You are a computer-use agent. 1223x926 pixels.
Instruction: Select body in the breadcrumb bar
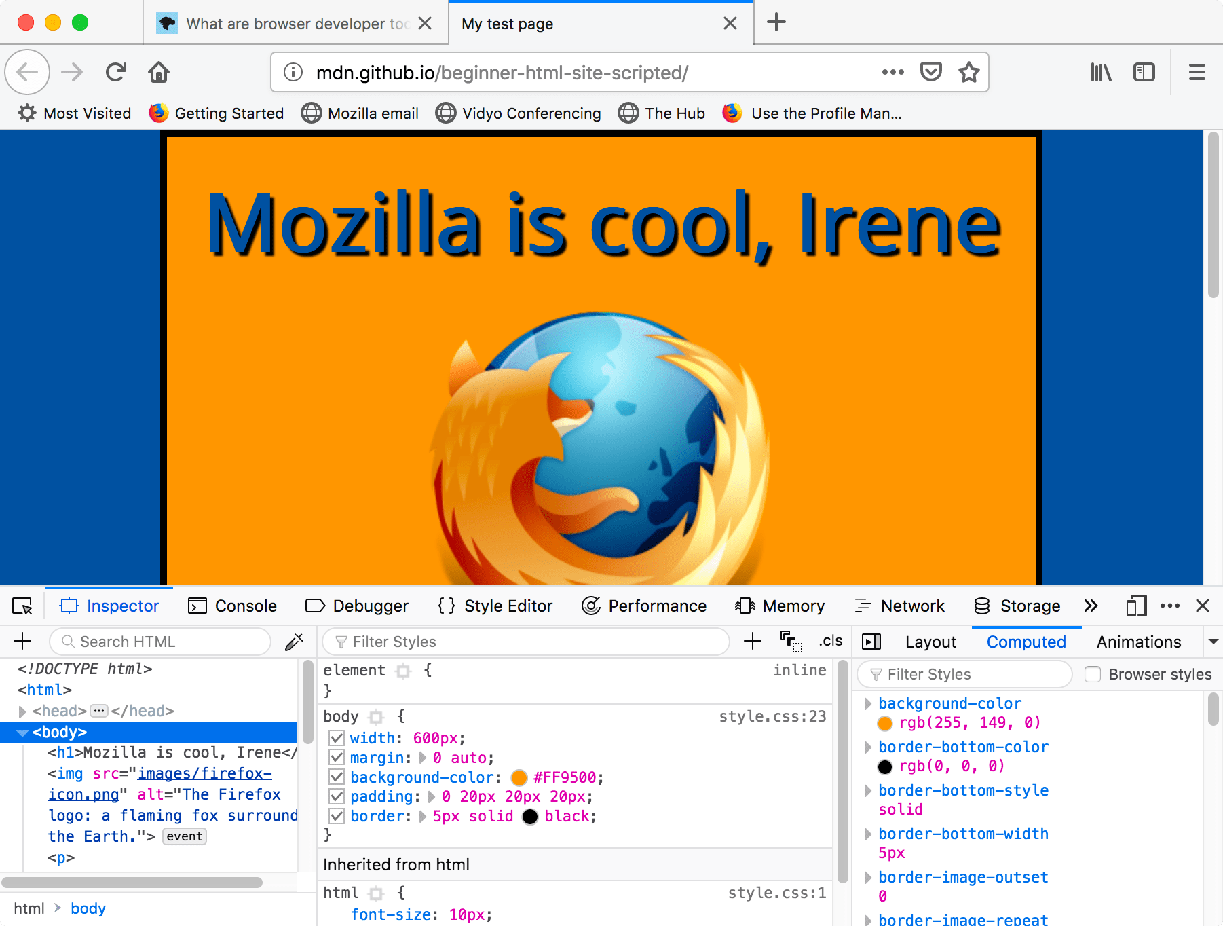88,908
